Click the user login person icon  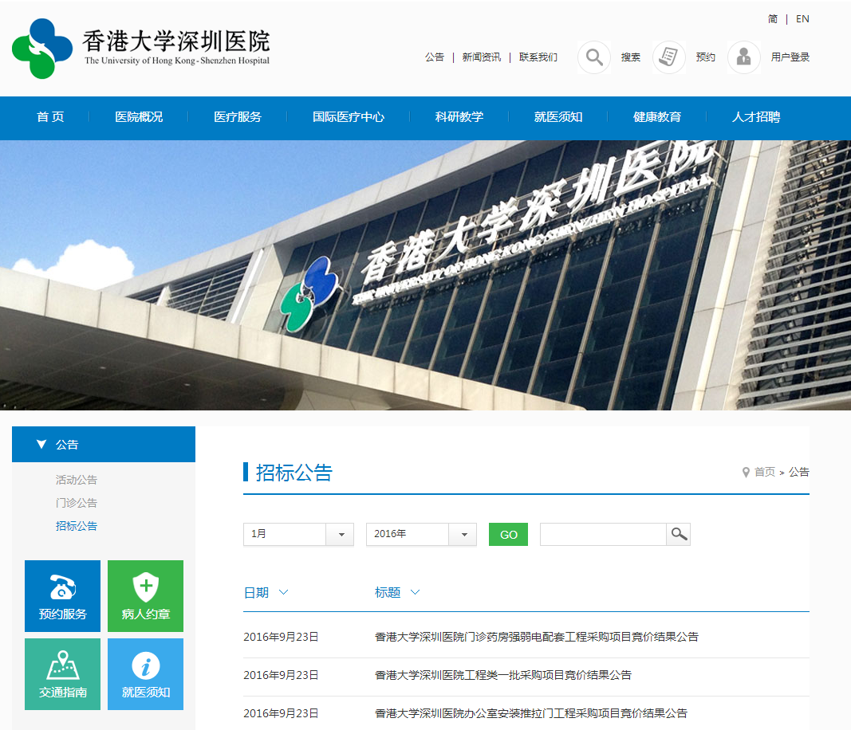743,57
